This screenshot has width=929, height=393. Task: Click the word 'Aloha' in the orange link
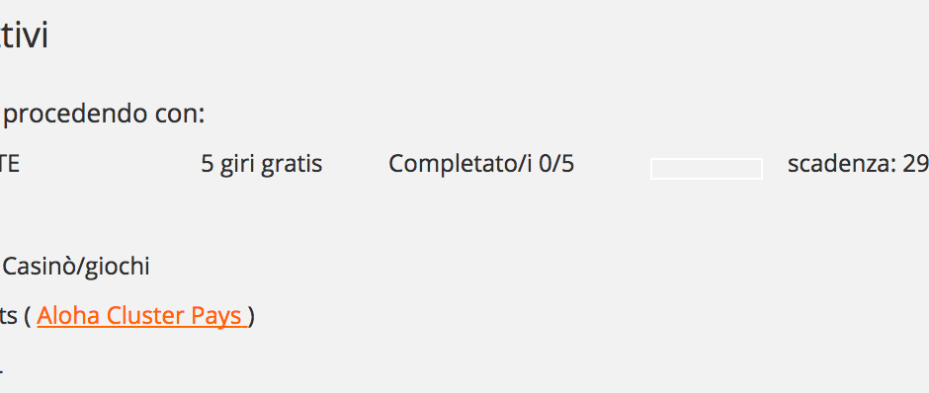(x=68, y=316)
